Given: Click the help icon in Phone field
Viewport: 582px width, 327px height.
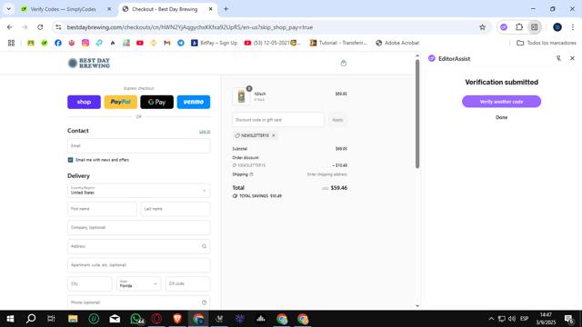Looking at the screenshot, I should 204,302.
